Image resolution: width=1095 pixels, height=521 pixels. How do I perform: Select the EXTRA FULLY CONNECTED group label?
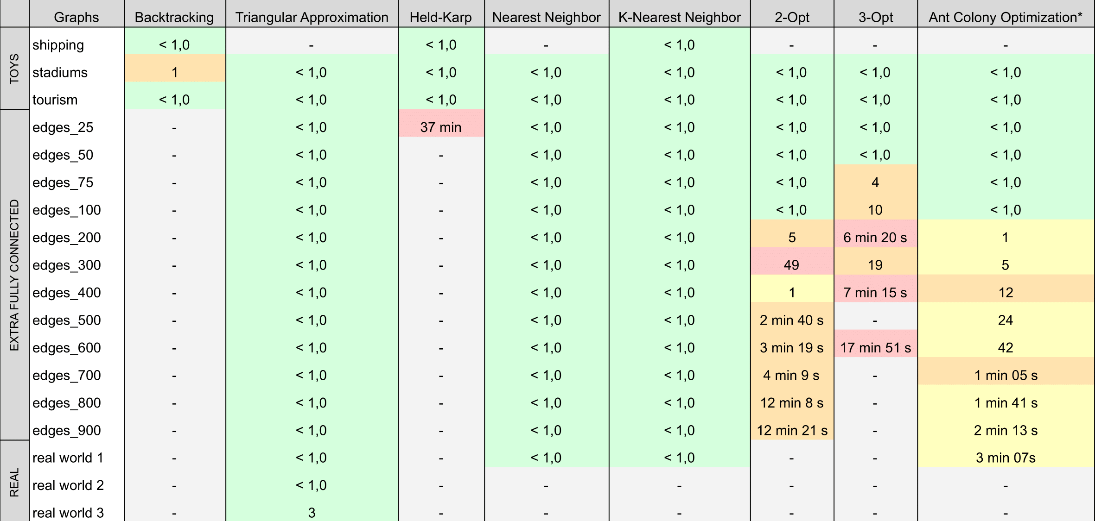[x=14, y=275]
